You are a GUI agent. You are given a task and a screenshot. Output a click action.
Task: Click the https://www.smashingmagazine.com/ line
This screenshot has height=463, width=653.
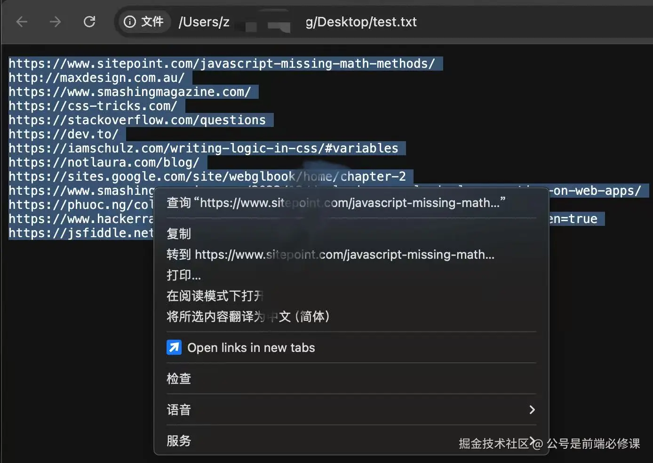click(130, 92)
